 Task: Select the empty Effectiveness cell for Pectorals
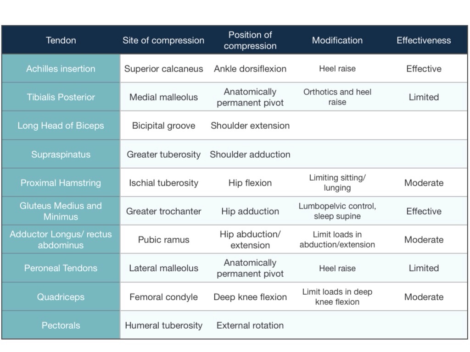tap(424, 325)
